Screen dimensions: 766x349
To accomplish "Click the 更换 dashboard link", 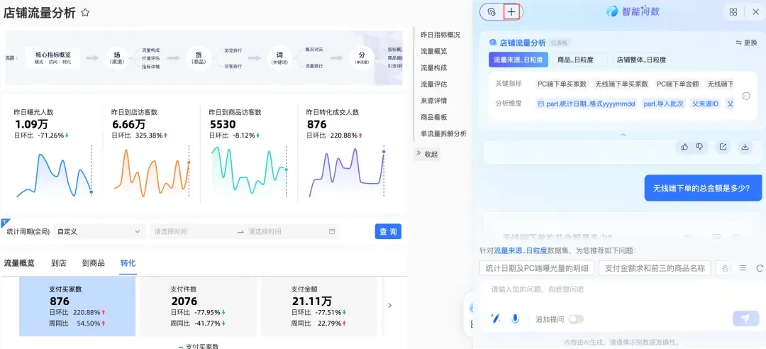I will tap(746, 43).
